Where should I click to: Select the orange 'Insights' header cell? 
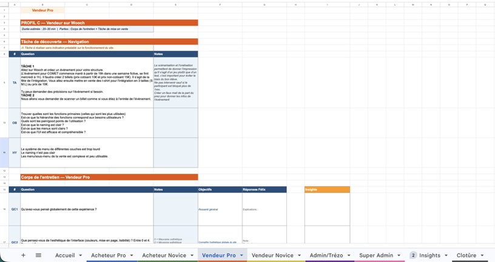[x=327, y=189]
